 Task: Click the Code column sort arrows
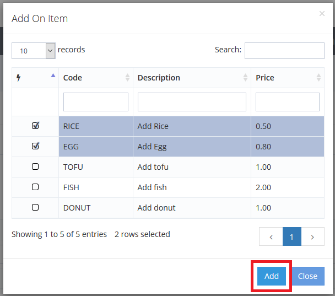(127, 78)
